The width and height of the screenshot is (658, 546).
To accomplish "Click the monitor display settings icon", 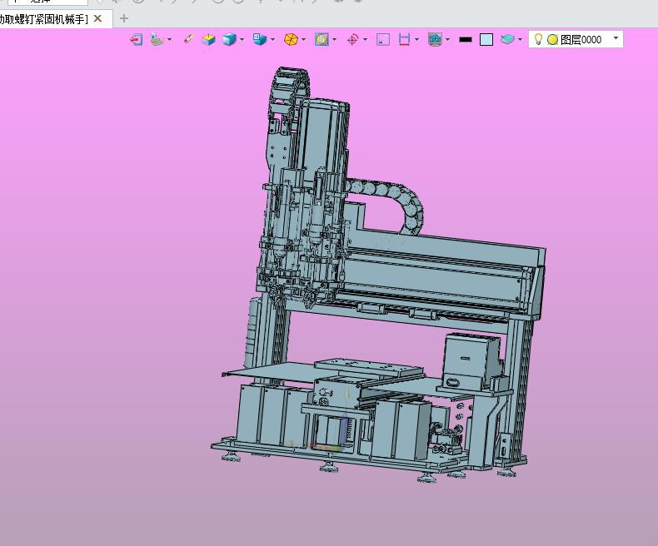I will 435,39.
